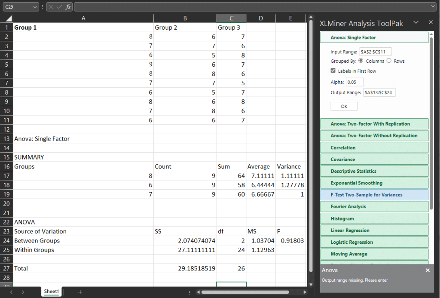Open the Sheet1 tab
The height and width of the screenshot is (298, 440).
coord(51,292)
